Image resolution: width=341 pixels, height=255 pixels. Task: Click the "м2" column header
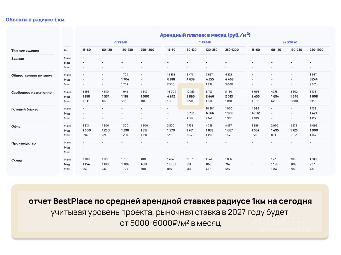pos(66,50)
